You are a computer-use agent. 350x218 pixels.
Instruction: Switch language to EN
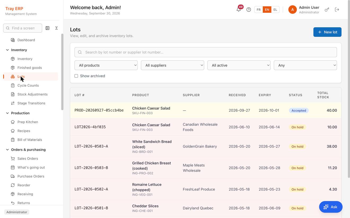267,10
